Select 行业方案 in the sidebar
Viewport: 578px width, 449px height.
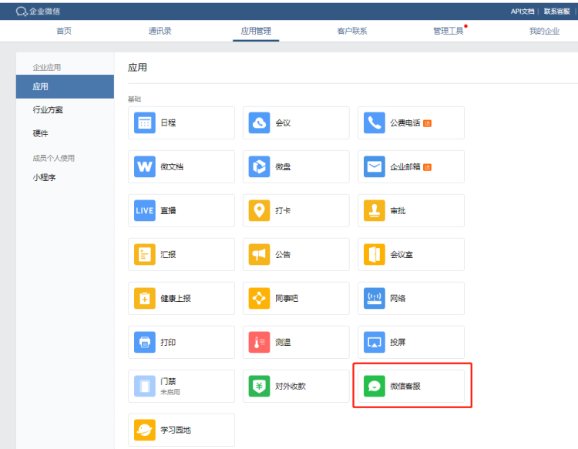click(48, 110)
